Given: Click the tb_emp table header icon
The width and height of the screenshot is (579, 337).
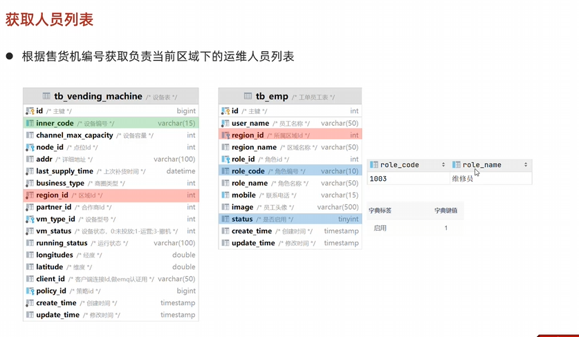Looking at the screenshot, I should point(248,97).
